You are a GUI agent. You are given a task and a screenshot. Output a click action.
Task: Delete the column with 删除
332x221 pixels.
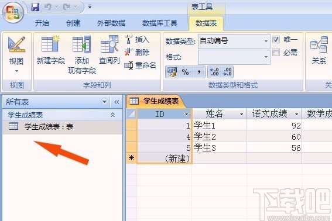(137, 52)
